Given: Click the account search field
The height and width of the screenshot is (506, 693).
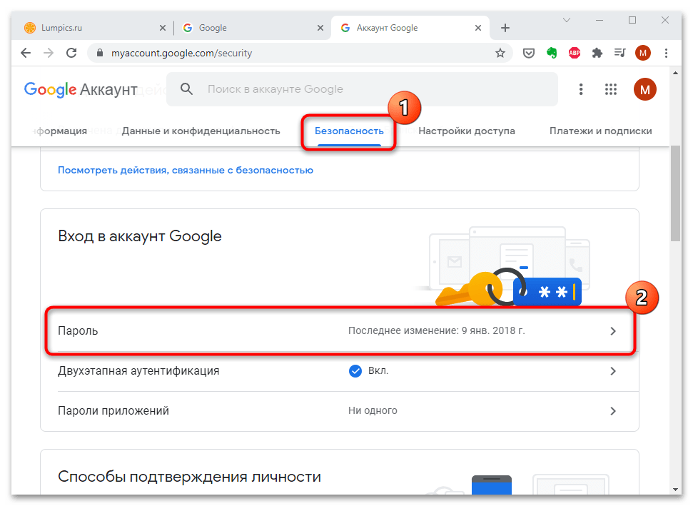Looking at the screenshot, I should (x=371, y=89).
